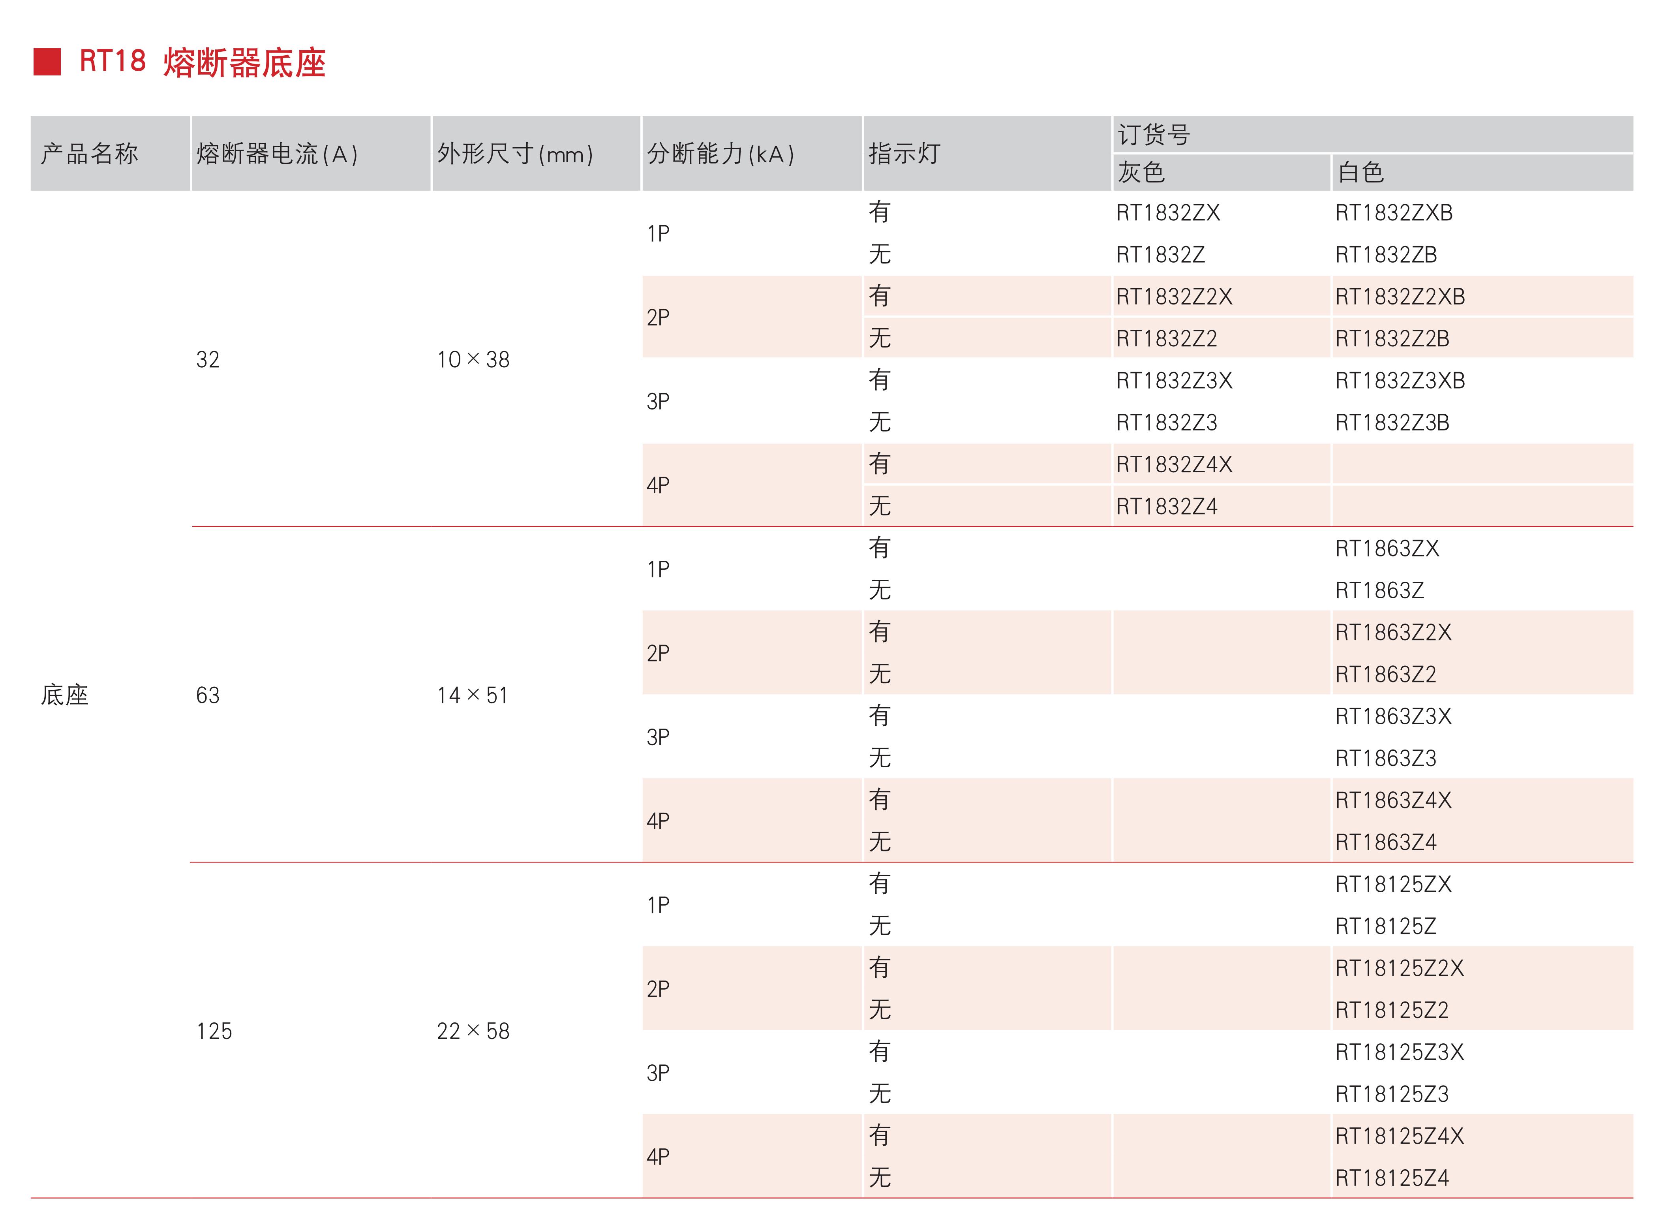Click the 125 fuse current cell
The height and width of the screenshot is (1225, 1670).
[214, 1031]
